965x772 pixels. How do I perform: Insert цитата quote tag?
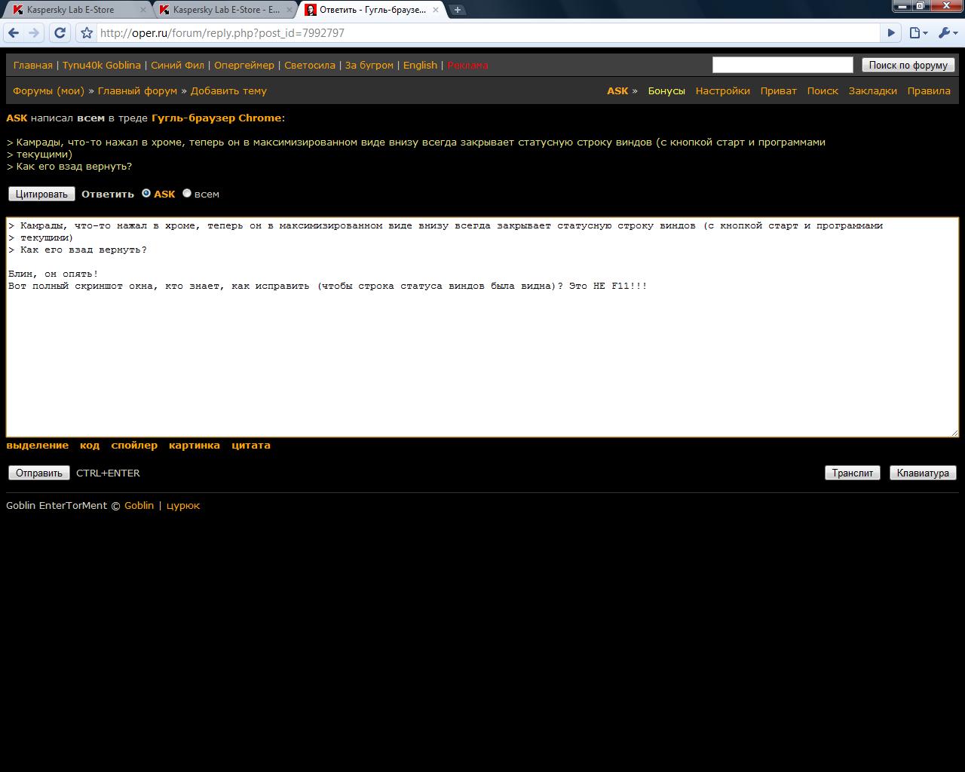click(251, 445)
